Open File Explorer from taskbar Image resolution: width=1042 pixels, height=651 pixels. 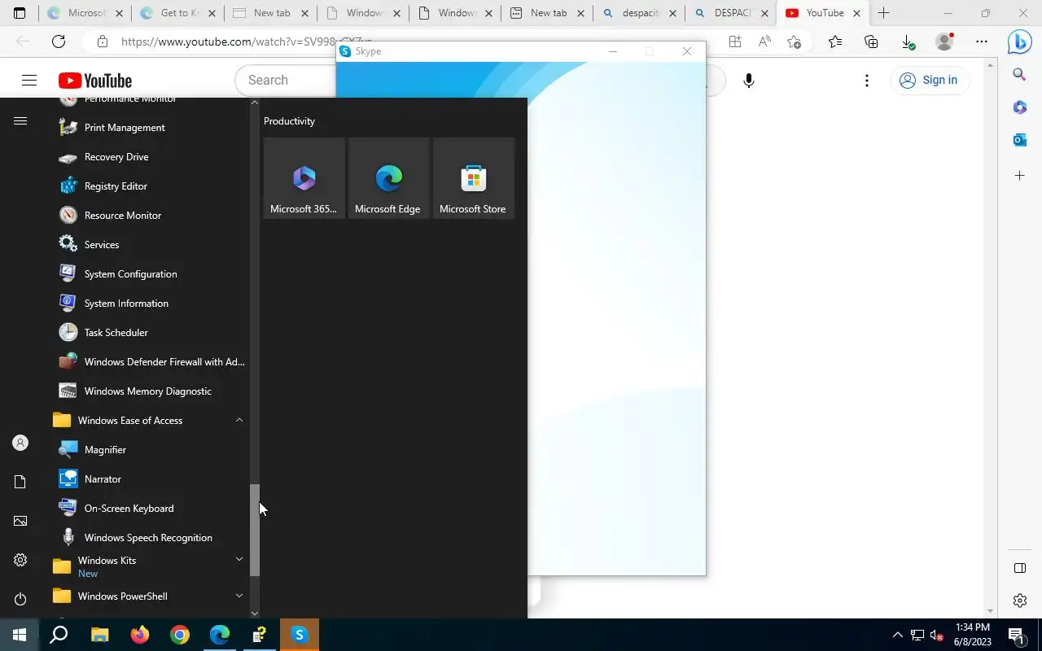(x=99, y=635)
